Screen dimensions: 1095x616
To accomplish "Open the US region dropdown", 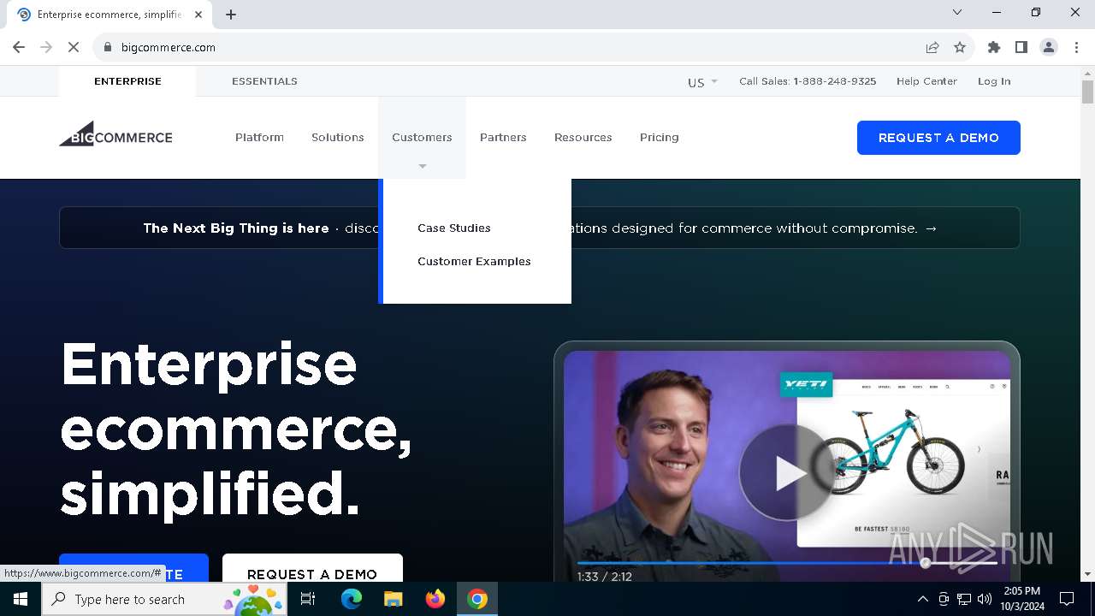I will pos(702,82).
